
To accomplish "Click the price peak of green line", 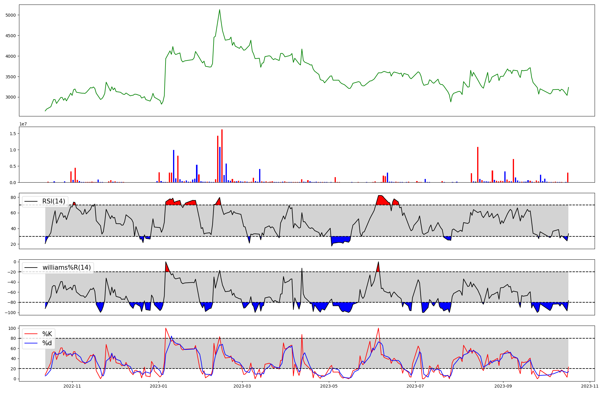I will pos(220,10).
